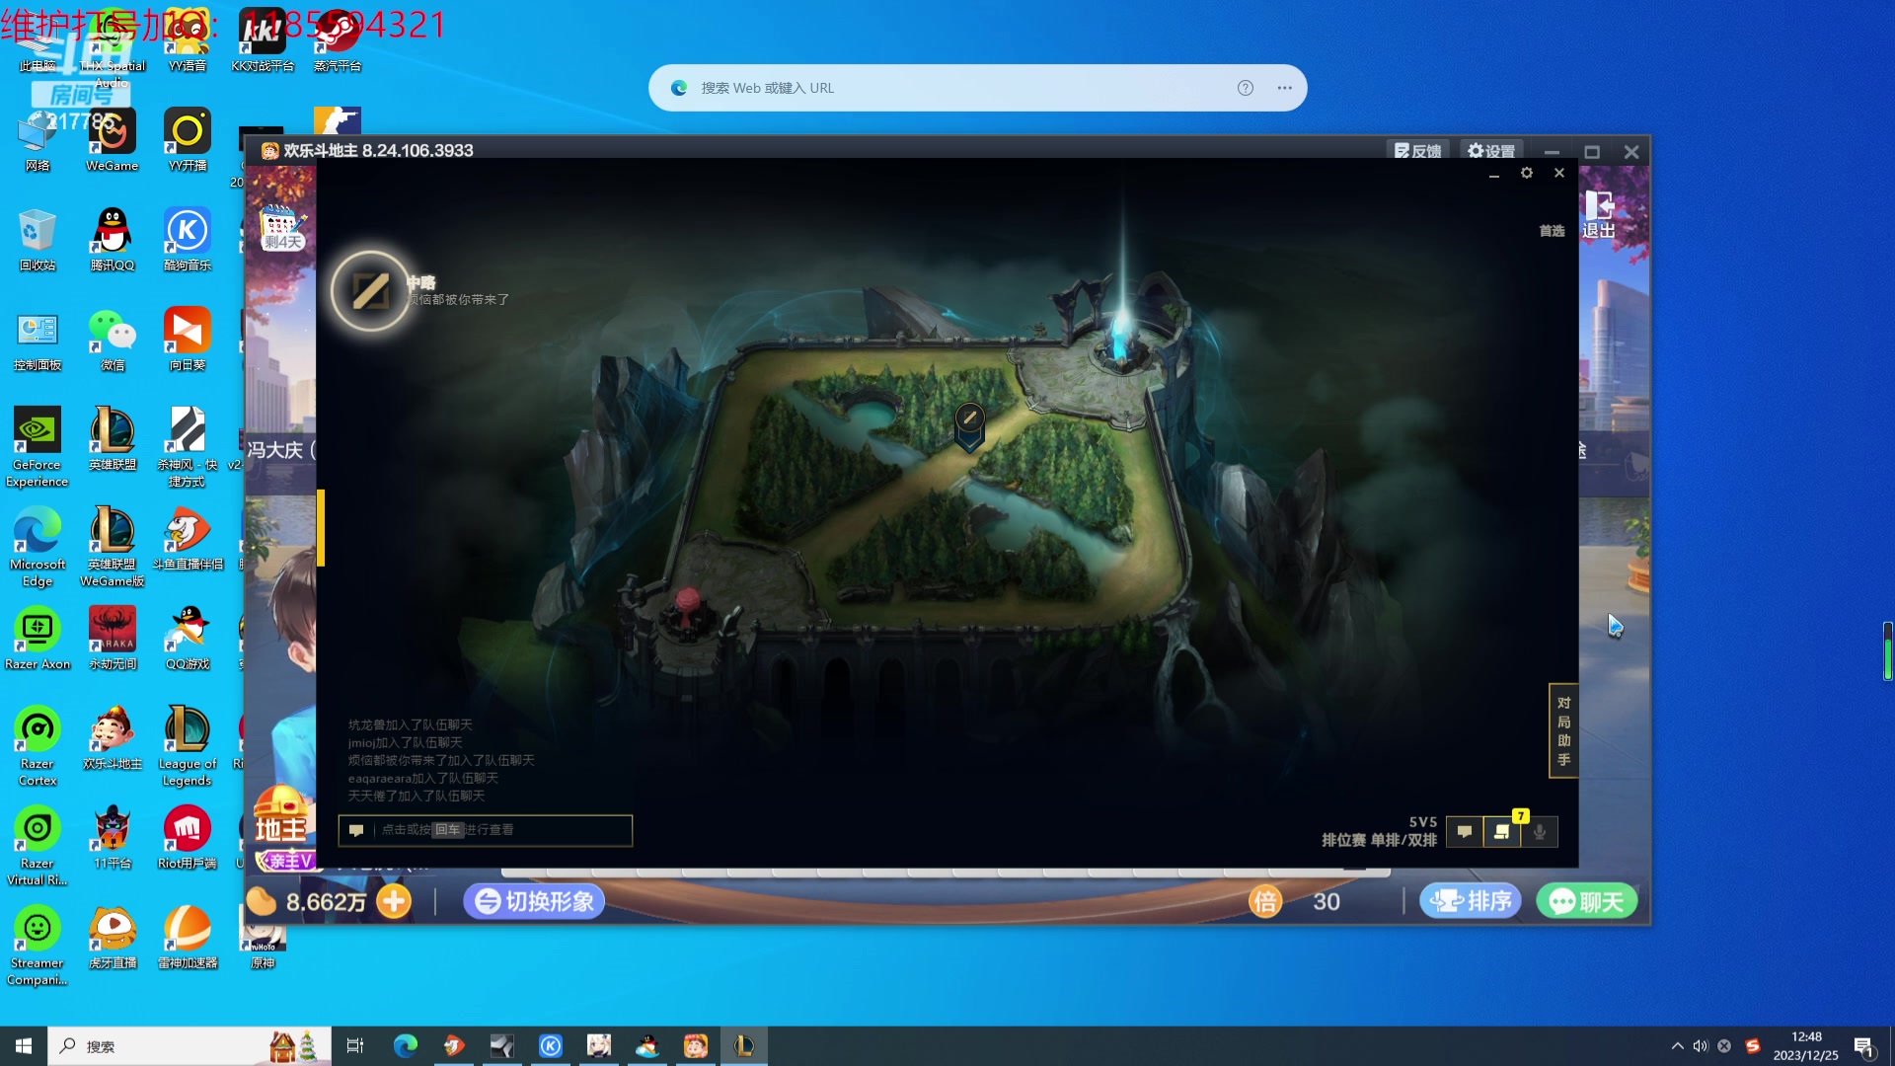Open KK对战平台 desktop icon

coord(263,40)
